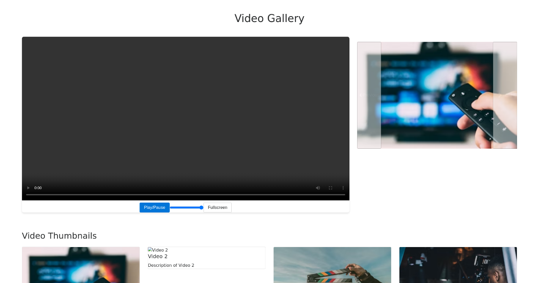
Task: Click the 0:00 video time display
Action: click(x=38, y=188)
